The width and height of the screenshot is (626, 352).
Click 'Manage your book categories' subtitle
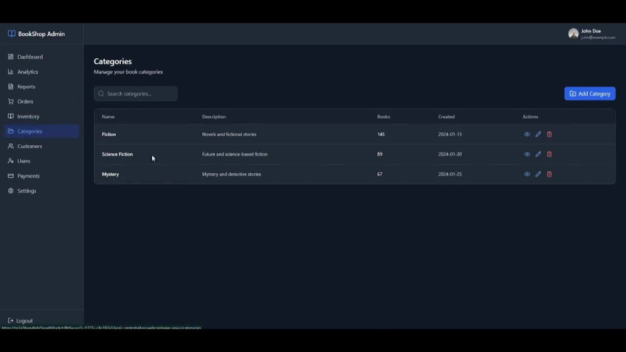click(128, 72)
